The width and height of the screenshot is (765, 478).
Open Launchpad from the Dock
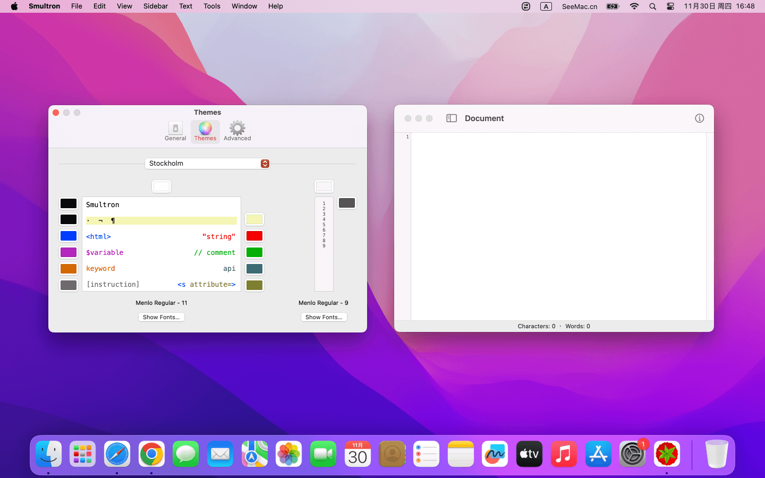[x=82, y=454]
